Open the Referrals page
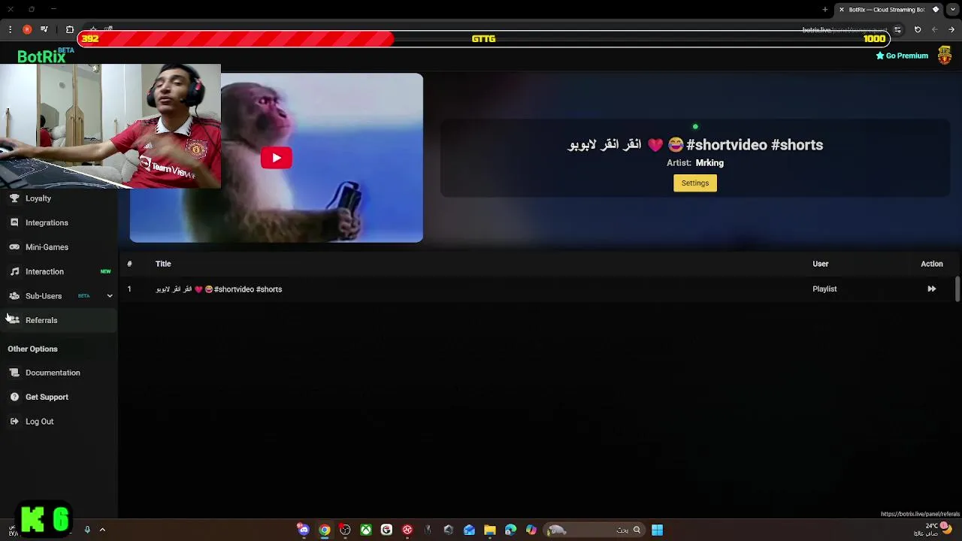 (x=59, y=320)
